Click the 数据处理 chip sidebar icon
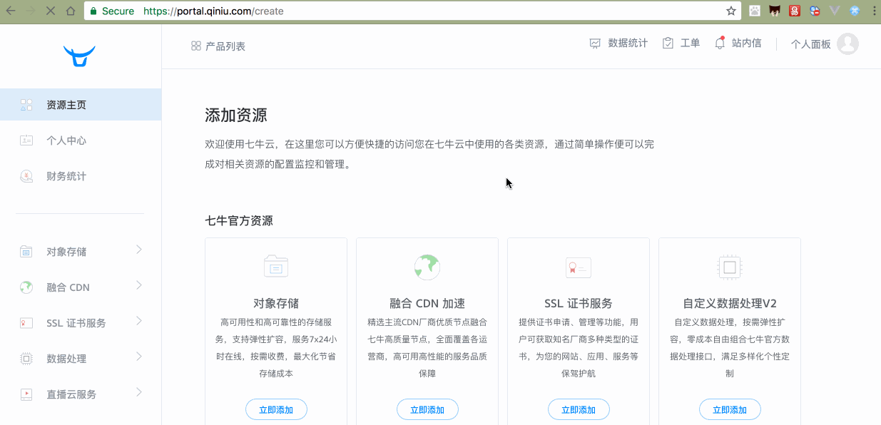 click(26, 359)
